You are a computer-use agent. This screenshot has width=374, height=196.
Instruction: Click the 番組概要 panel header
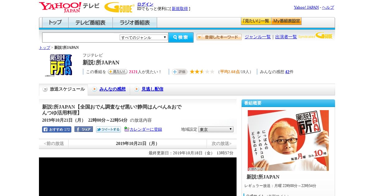(288, 103)
